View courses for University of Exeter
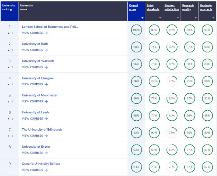 (35, 153)
